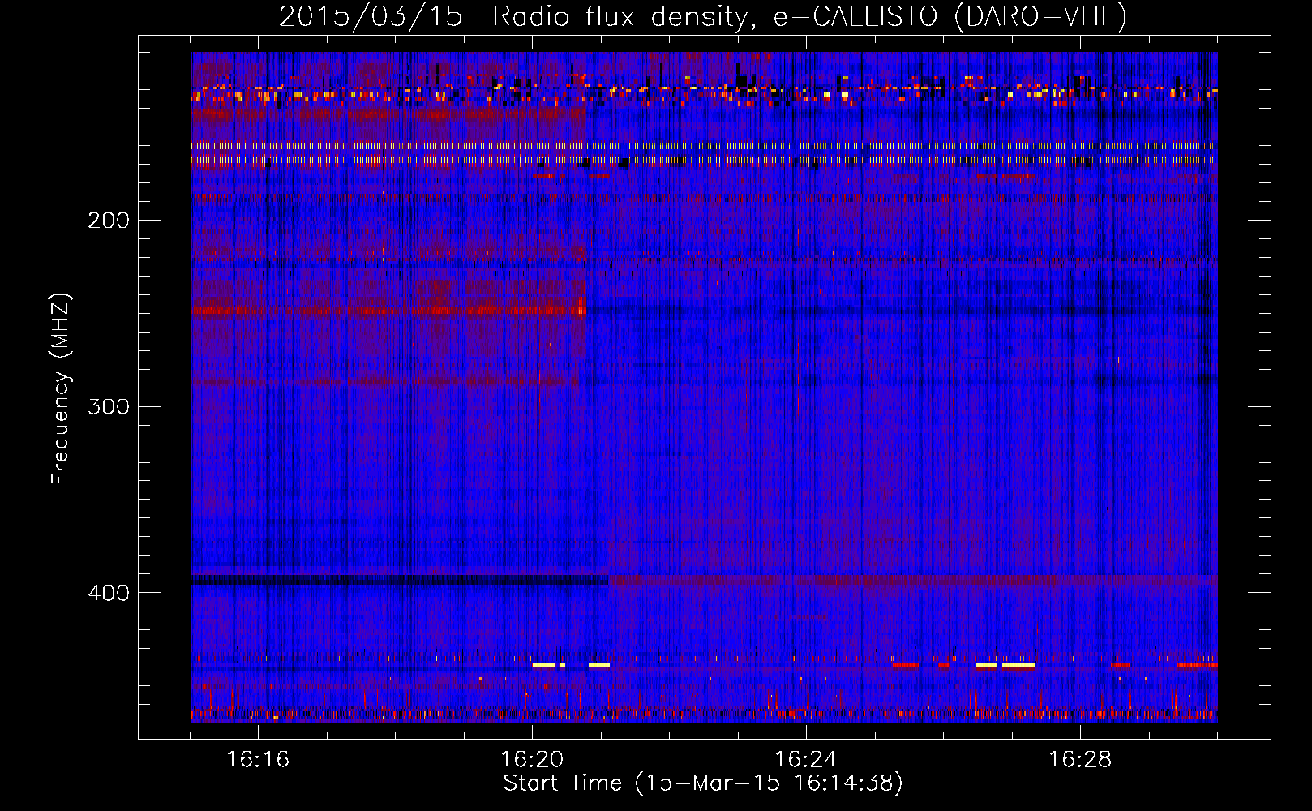Click the 300 frequency tick label
Screen dimensions: 1312x811
click(x=109, y=406)
